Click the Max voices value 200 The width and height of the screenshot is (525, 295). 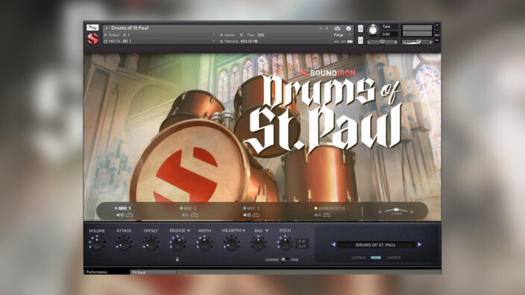point(261,35)
